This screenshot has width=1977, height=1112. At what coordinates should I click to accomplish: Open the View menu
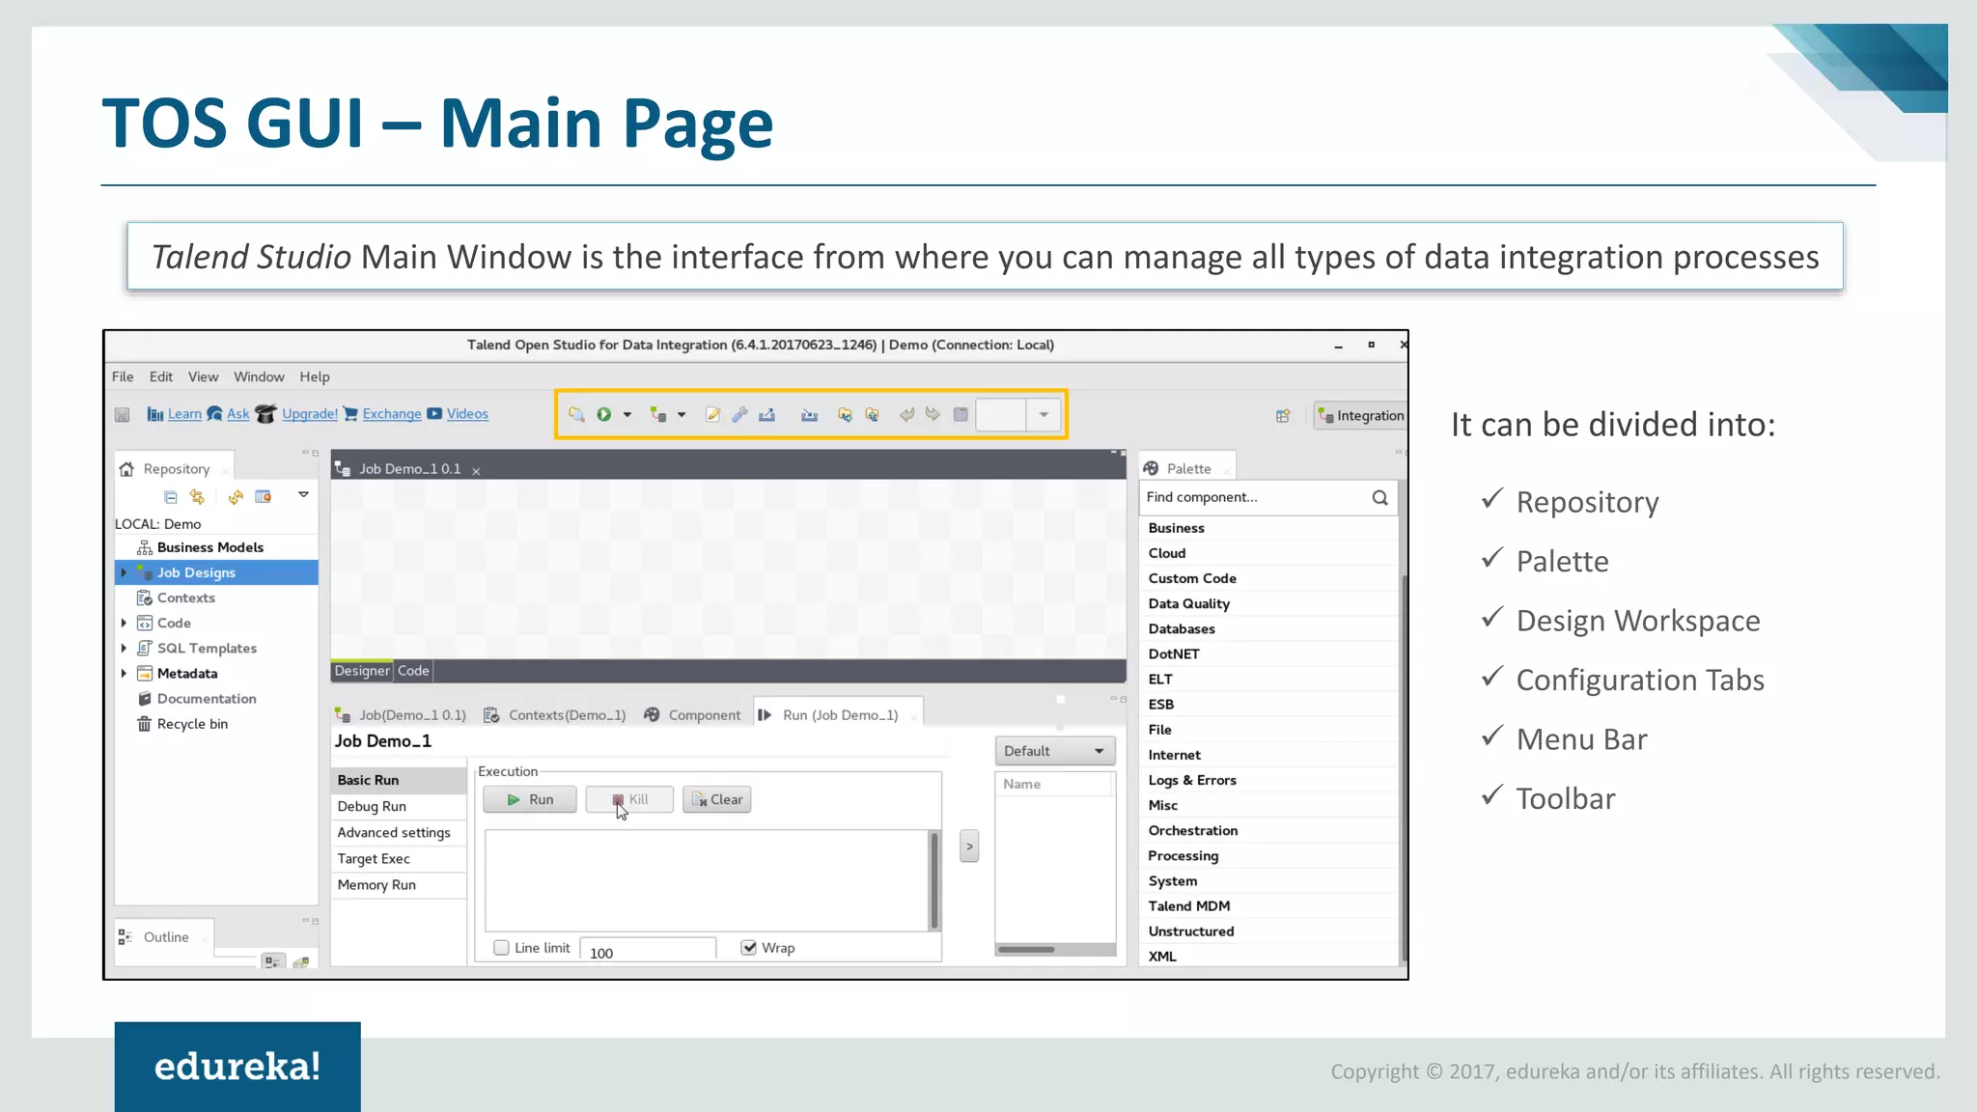click(x=203, y=376)
